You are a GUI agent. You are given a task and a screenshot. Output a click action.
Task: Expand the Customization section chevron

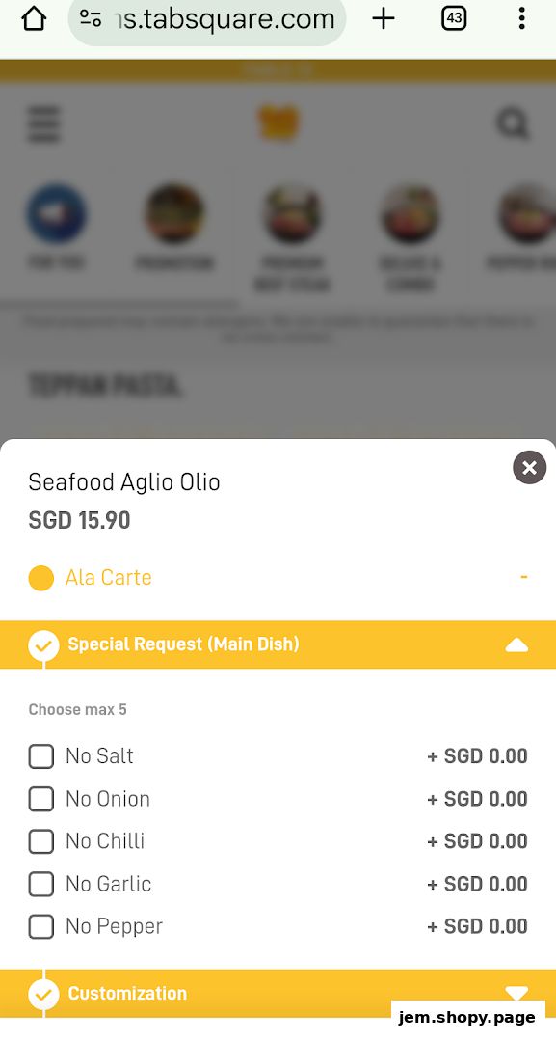point(517,993)
